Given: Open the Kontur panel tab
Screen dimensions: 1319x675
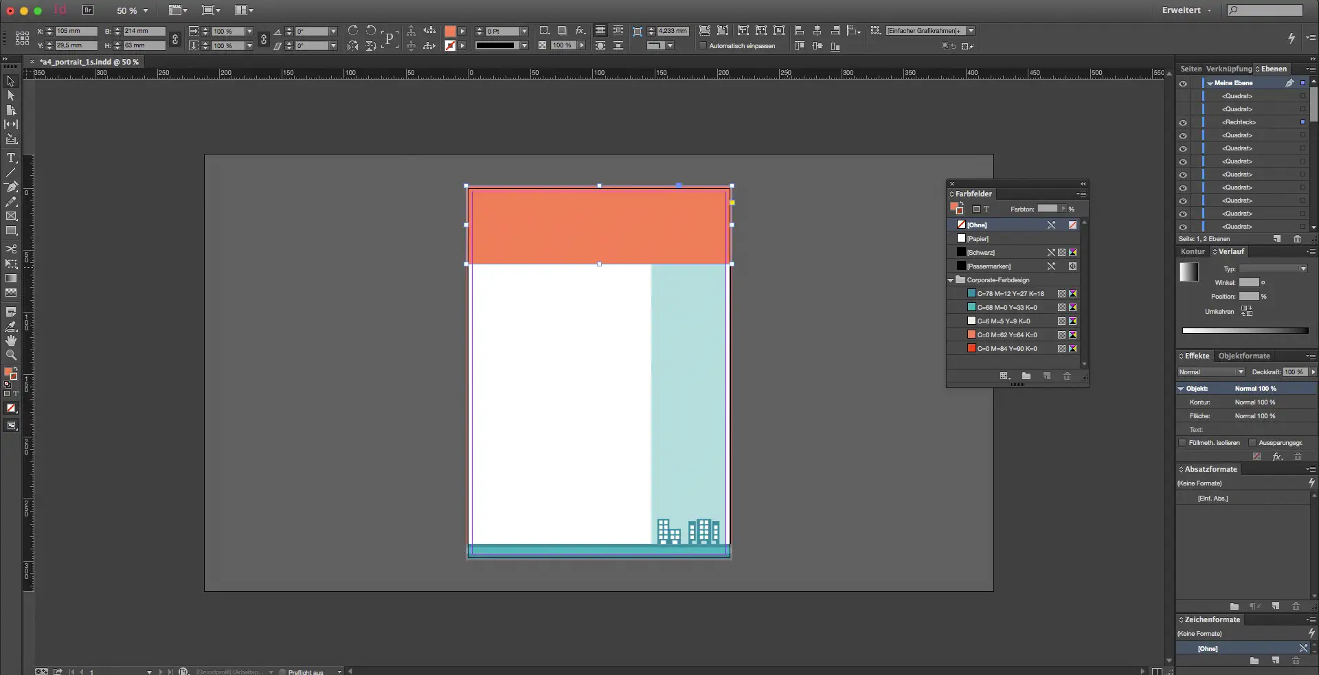Looking at the screenshot, I should (x=1193, y=251).
